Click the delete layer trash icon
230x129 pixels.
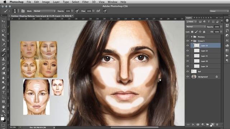[x=217, y=124]
